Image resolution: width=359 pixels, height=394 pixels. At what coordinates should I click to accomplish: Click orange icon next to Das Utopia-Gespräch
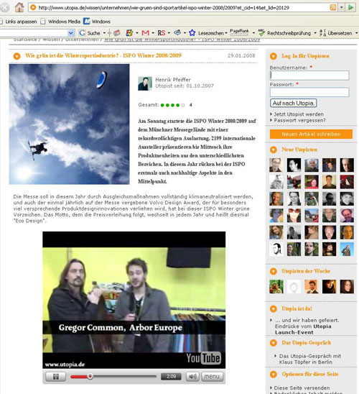pyautogui.click(x=274, y=343)
